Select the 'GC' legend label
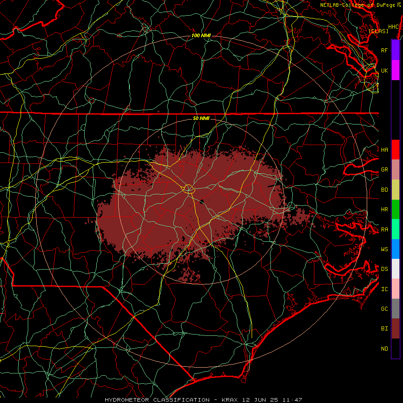 tap(384, 309)
